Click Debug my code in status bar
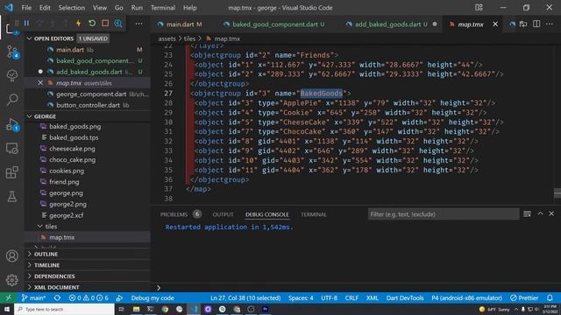The height and width of the screenshot is (315, 561). pyautogui.click(x=153, y=297)
